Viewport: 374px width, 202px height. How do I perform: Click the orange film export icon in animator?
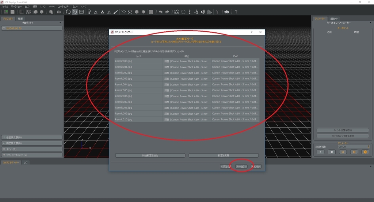pyautogui.click(x=354, y=152)
